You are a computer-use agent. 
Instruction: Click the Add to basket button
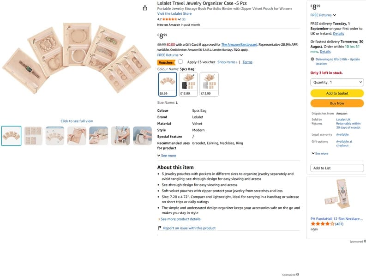click(x=337, y=93)
